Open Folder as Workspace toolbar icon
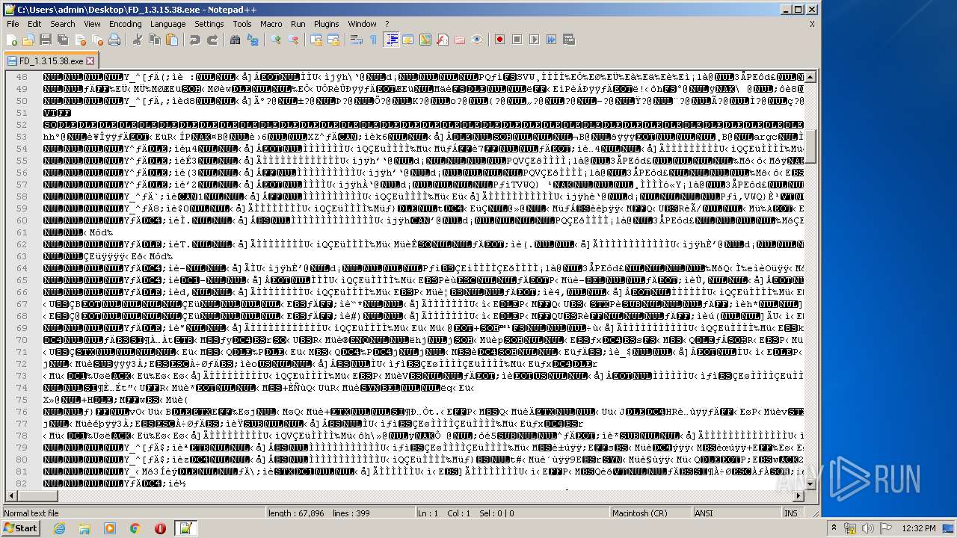This screenshot has height=538, width=957. pos(459,40)
